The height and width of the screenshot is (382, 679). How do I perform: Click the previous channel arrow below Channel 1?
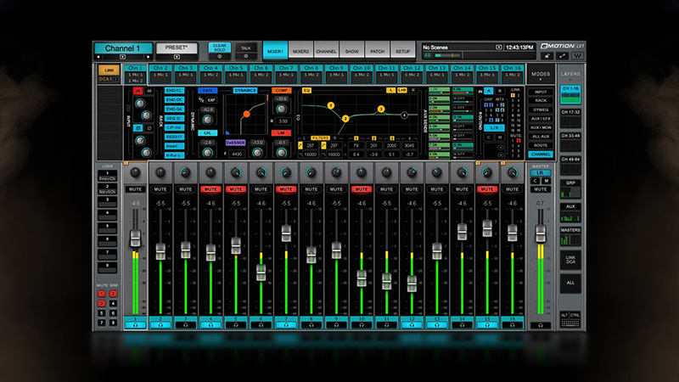tap(98, 57)
